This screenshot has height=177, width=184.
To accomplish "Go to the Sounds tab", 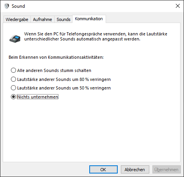I will pyautogui.click(x=64, y=19).
